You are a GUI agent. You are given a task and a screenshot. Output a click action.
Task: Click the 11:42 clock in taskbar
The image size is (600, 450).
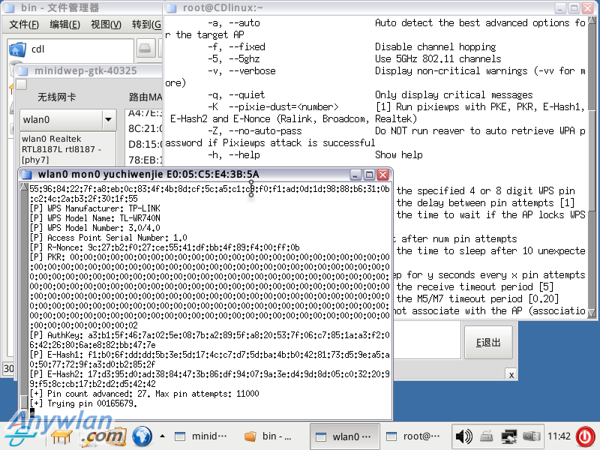pos(559,436)
